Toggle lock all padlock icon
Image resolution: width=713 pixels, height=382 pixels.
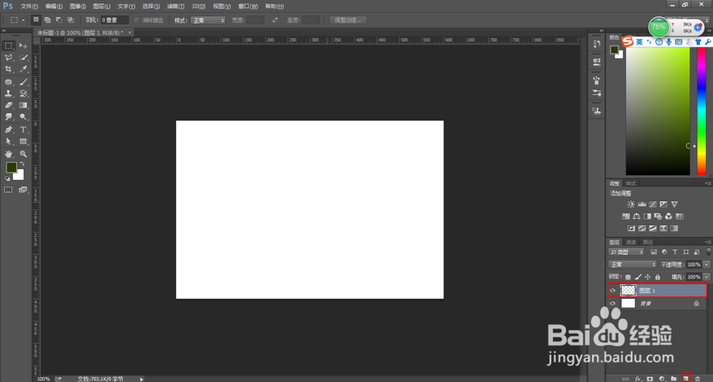pyautogui.click(x=657, y=277)
